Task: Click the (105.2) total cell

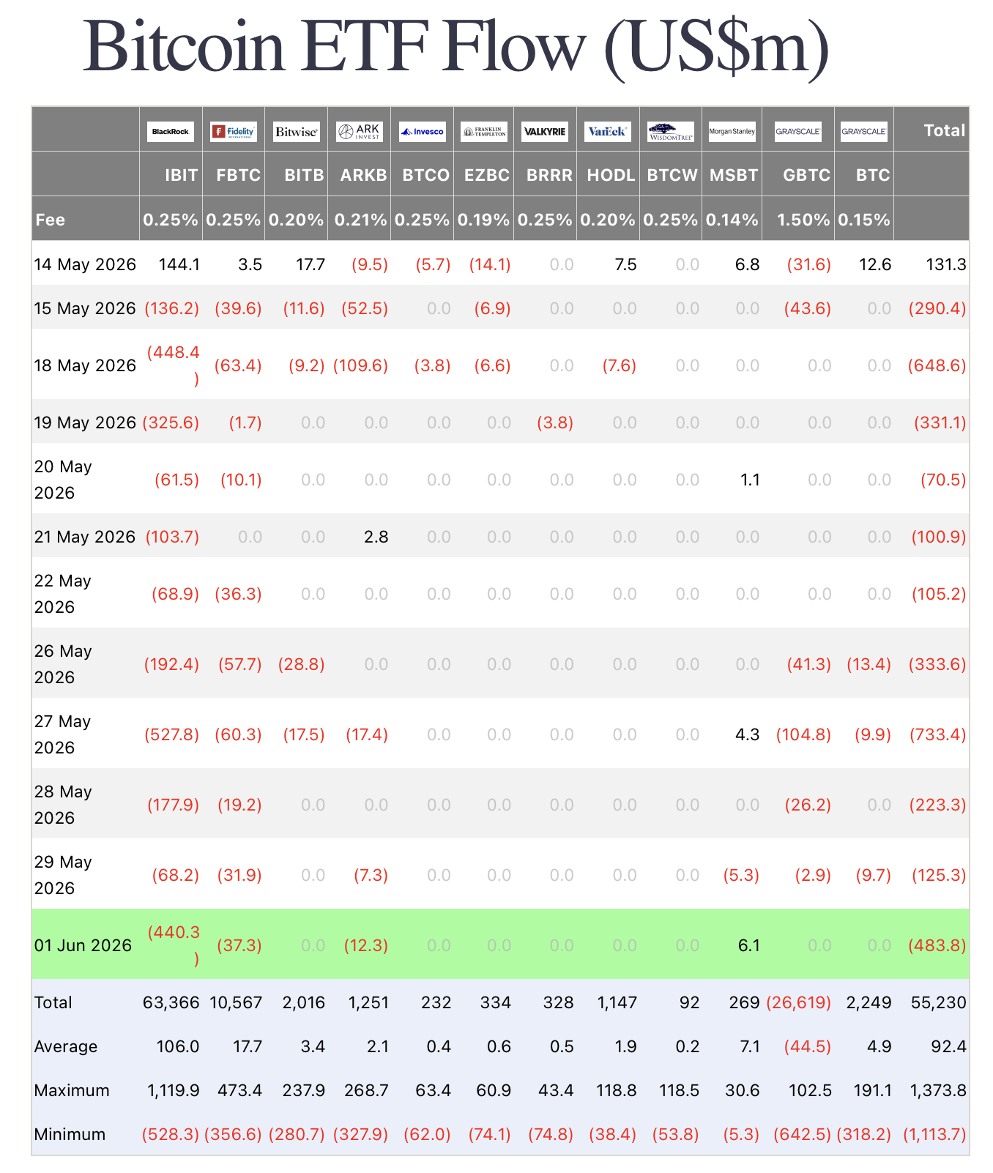Action: click(x=940, y=594)
